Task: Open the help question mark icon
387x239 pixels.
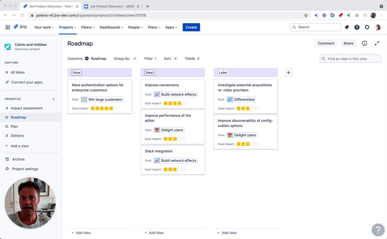Action: [x=357, y=27]
